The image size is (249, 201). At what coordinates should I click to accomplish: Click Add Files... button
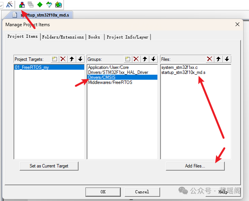[x=195, y=166]
